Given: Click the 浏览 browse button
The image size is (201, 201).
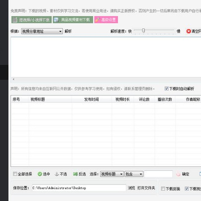Looking at the screenshot, I should (x=131, y=188).
